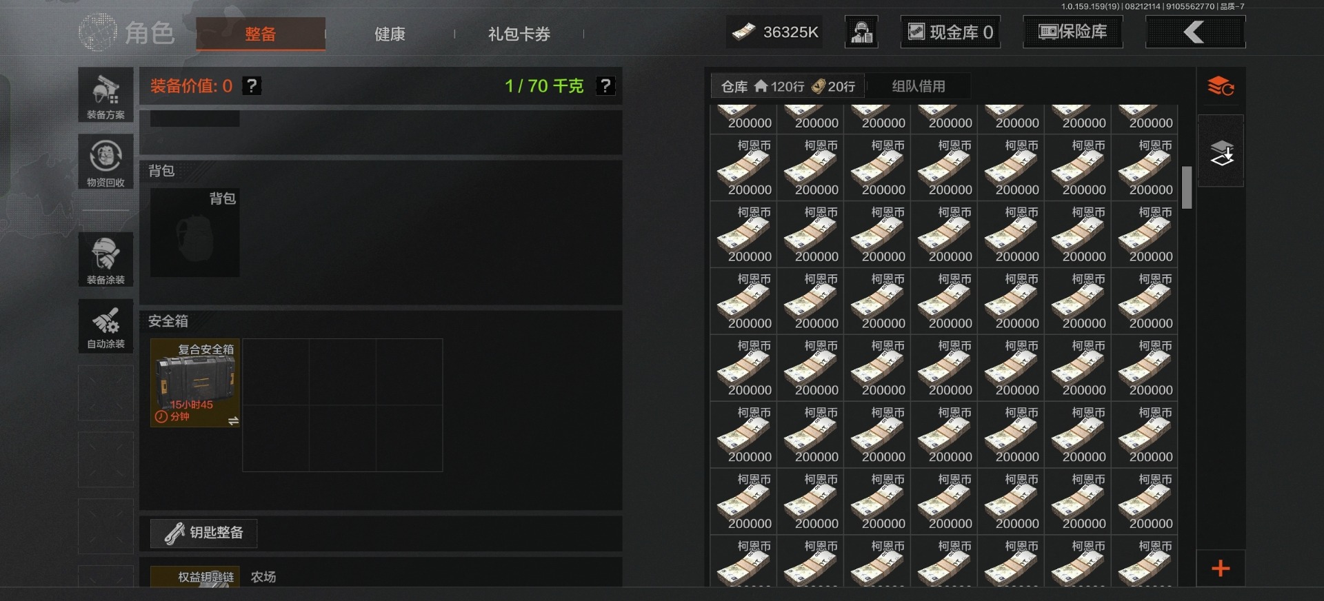Click the 钥匙整备 key button
1324x601 pixels.
pyautogui.click(x=204, y=533)
